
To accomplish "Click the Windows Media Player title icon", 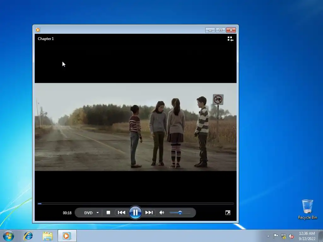I will 38,30.
